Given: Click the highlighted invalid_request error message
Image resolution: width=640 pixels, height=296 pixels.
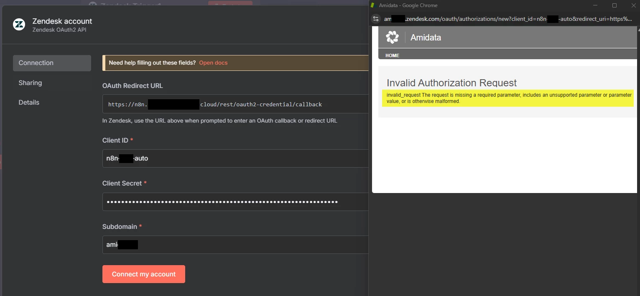Looking at the screenshot, I should [508, 98].
